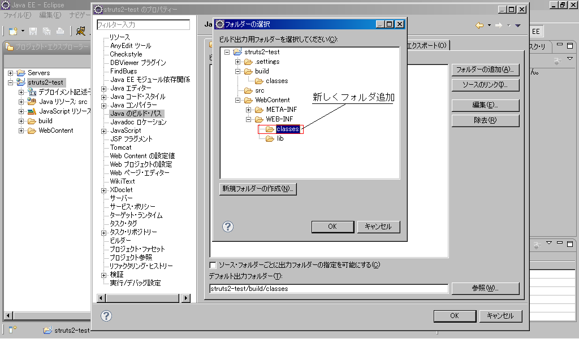The image size is (579, 339).
Task: Click the src folder icon in folder dialog
Action: tap(249, 90)
